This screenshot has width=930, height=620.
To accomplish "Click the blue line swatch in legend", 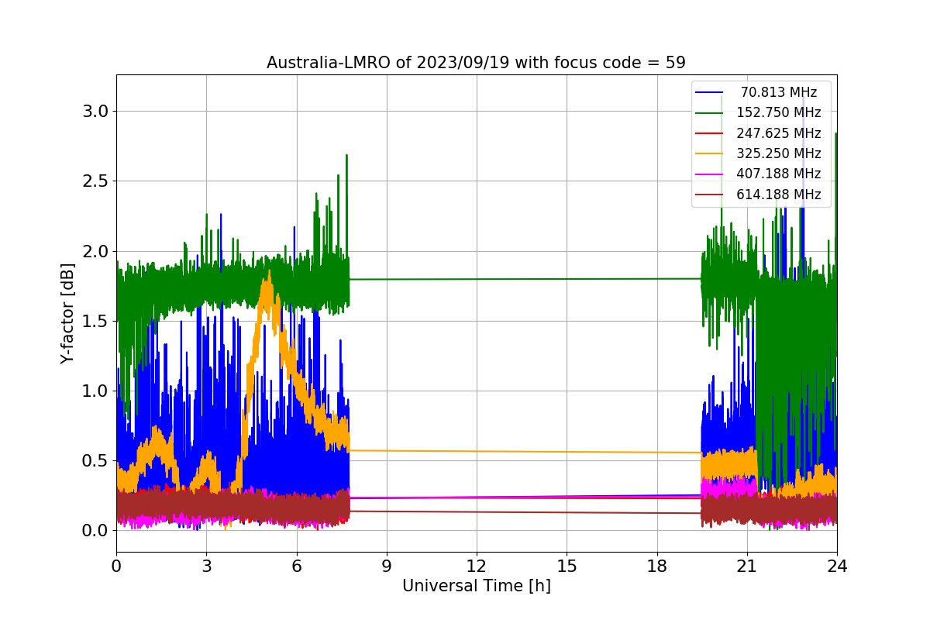I will 710,92.
